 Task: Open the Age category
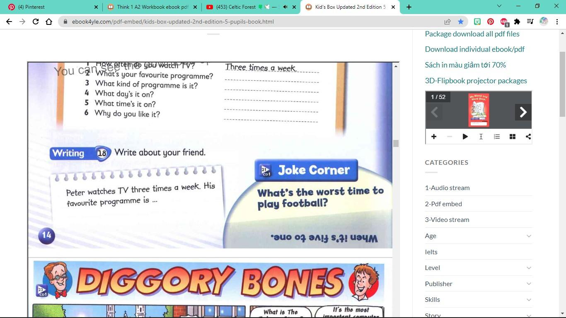431,236
